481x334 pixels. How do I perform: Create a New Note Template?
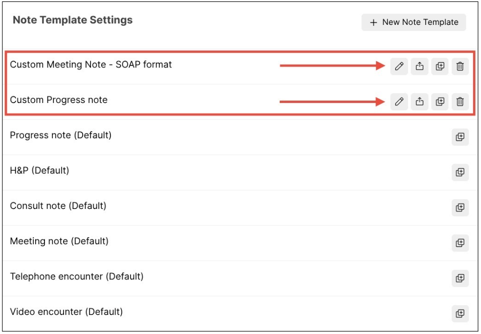(x=413, y=22)
